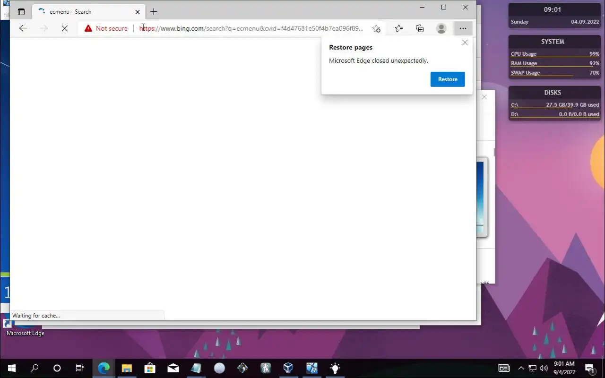This screenshot has height=378, width=605.
Task: Click the 'Not secure' warning indicator
Action: pos(106,28)
